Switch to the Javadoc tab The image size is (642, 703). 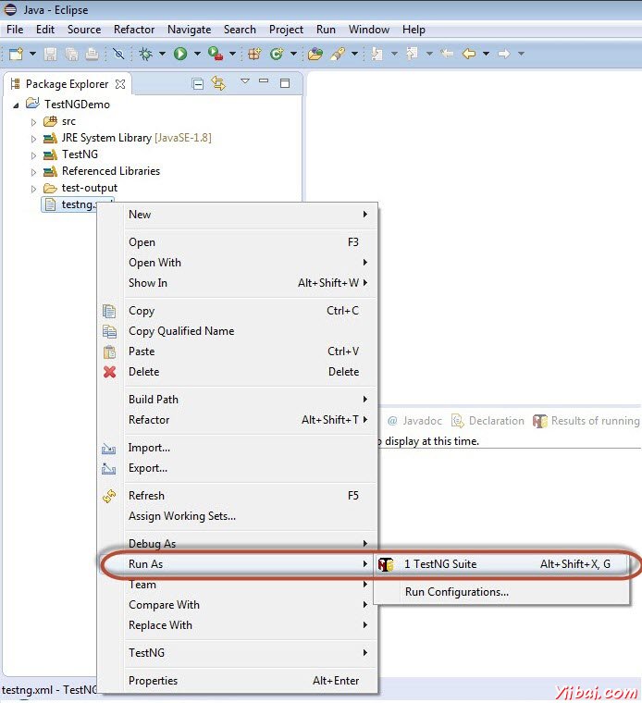click(414, 421)
